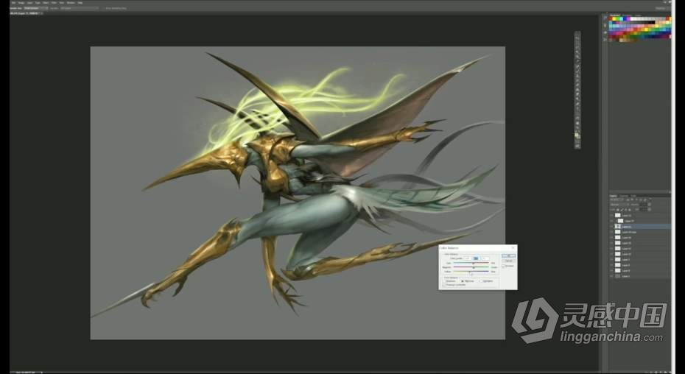Click Cancel in the Color Balance dialog
The image size is (685, 374).
point(508,261)
